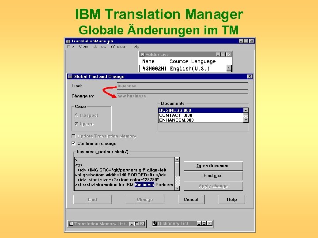This screenshot has width=318, height=238.
Task: Restore the Translation Memory List window
Action: pos(136,223)
